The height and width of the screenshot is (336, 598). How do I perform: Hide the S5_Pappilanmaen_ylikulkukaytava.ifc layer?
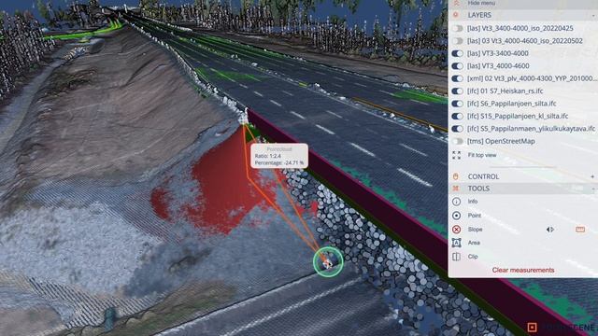pyautogui.click(x=458, y=129)
